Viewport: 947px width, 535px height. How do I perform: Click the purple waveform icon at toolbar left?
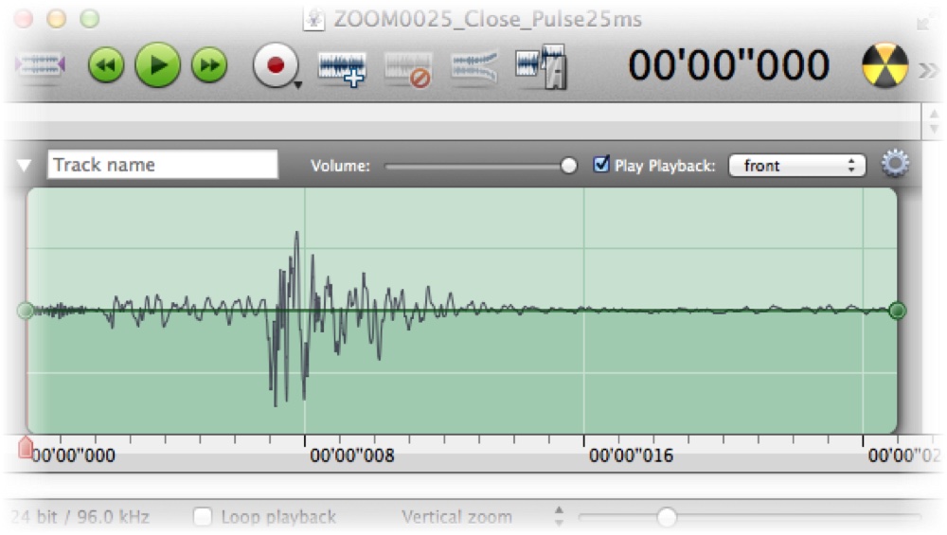click(x=41, y=64)
